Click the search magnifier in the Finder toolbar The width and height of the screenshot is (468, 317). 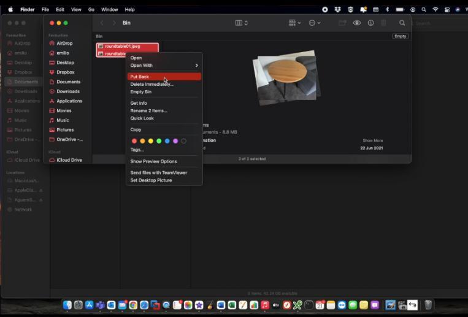coord(402,23)
